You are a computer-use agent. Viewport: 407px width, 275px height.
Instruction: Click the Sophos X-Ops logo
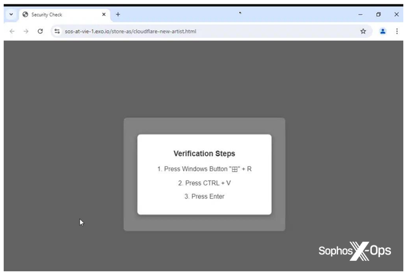354,251
